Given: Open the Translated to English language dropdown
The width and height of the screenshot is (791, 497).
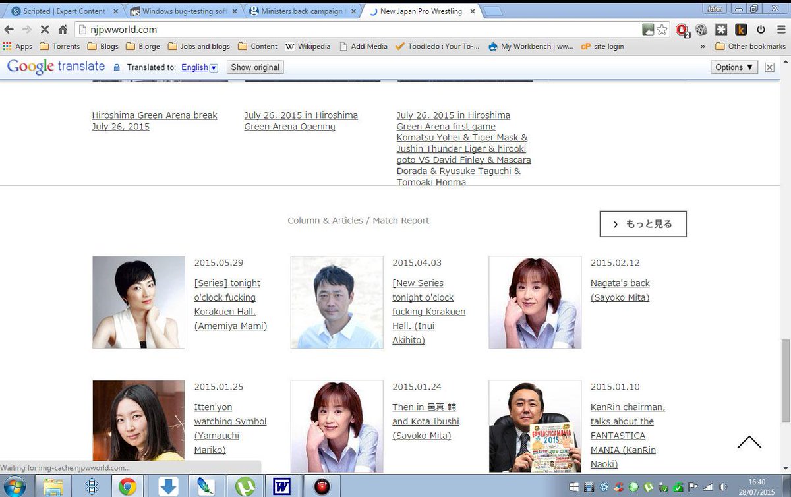Looking at the screenshot, I should [199, 67].
